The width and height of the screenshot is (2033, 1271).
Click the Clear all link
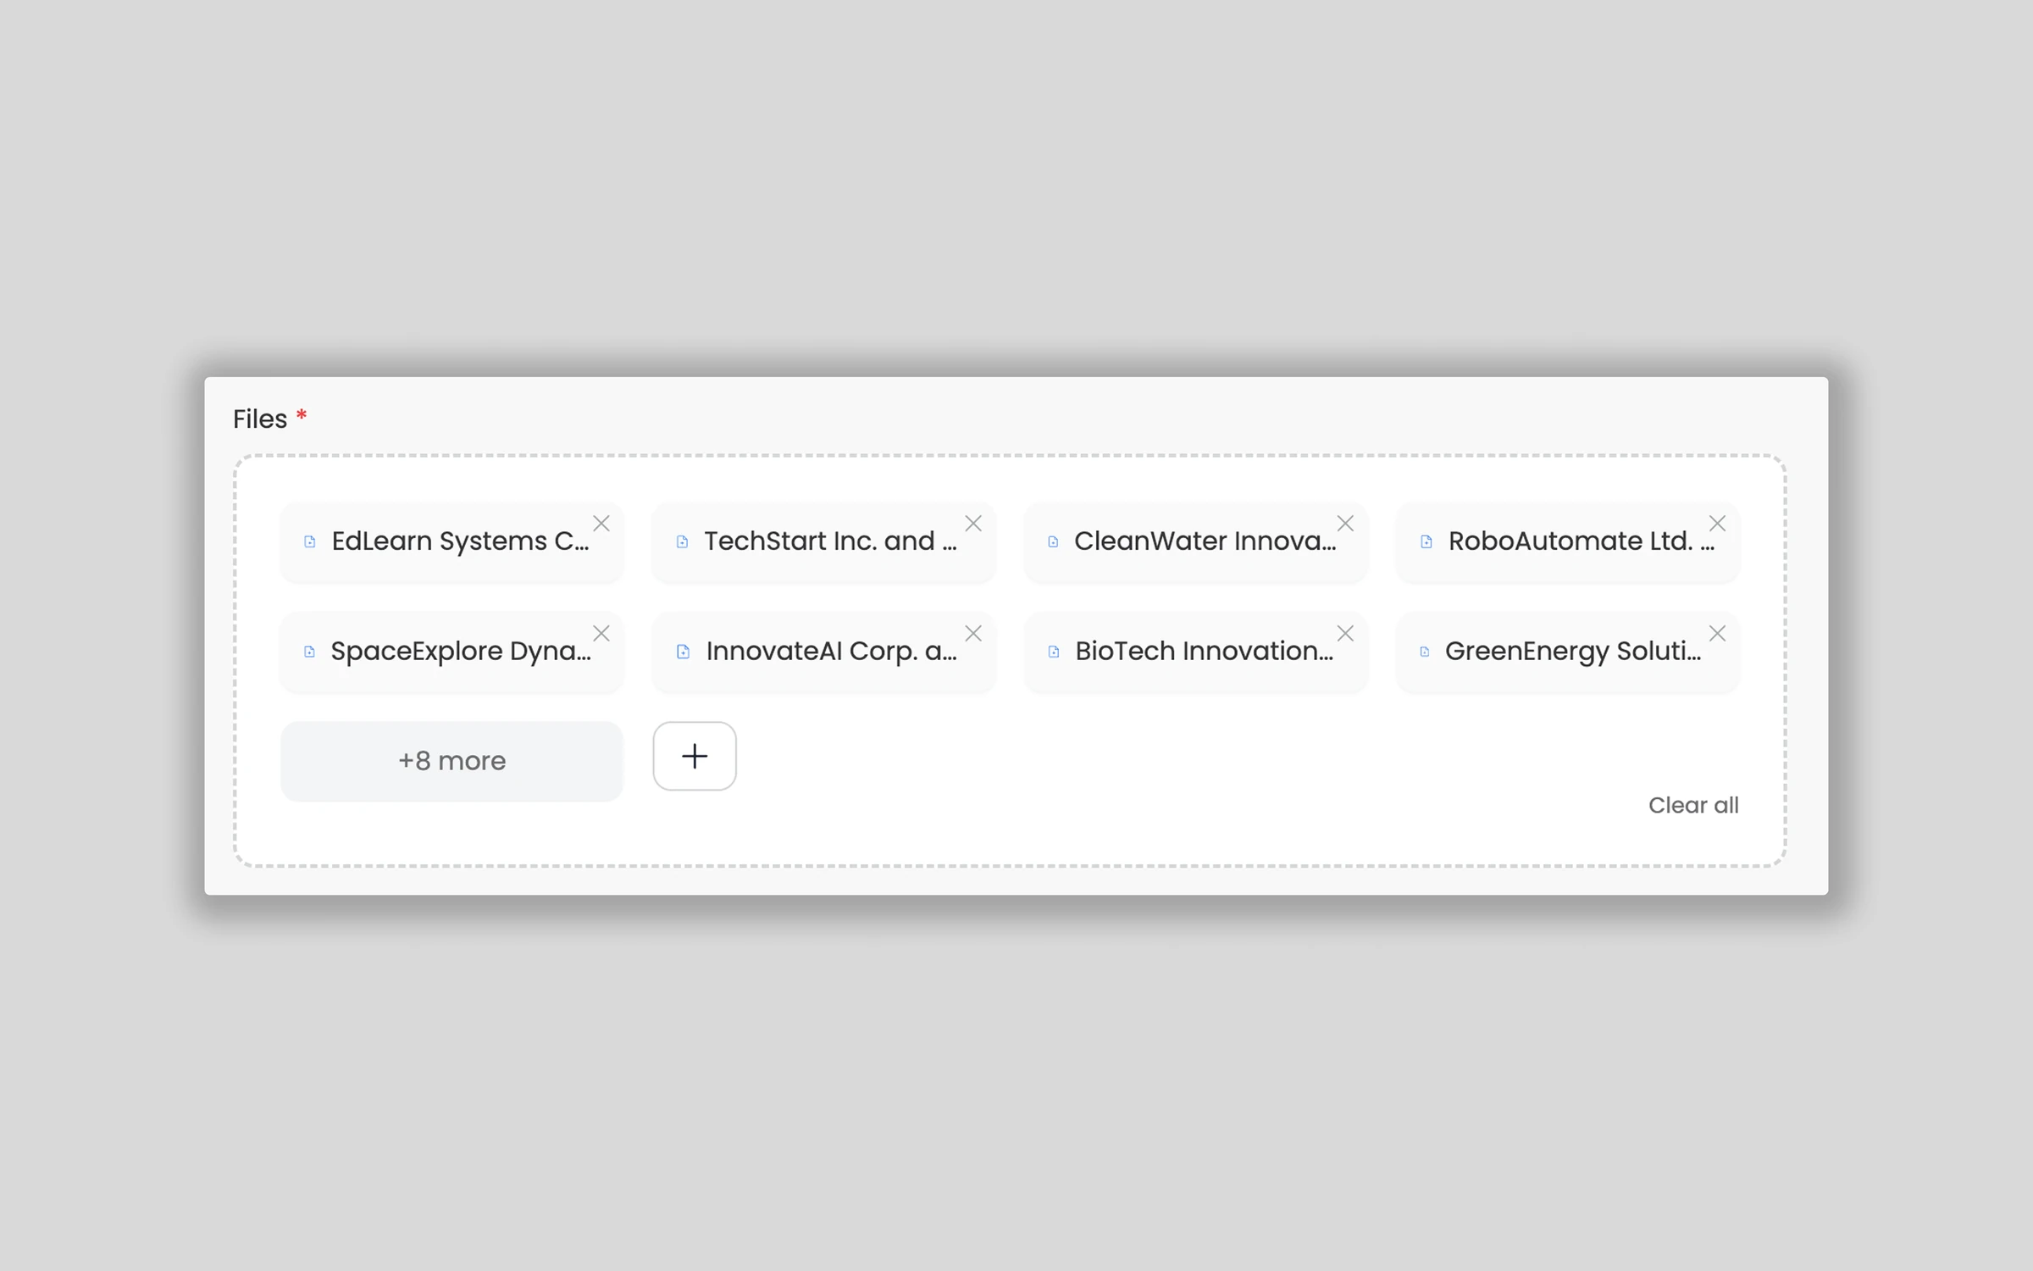(x=1692, y=805)
